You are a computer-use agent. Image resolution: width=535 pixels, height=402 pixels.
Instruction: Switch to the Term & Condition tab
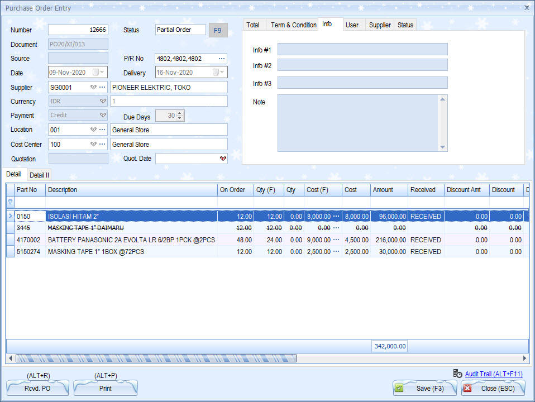[x=293, y=25]
